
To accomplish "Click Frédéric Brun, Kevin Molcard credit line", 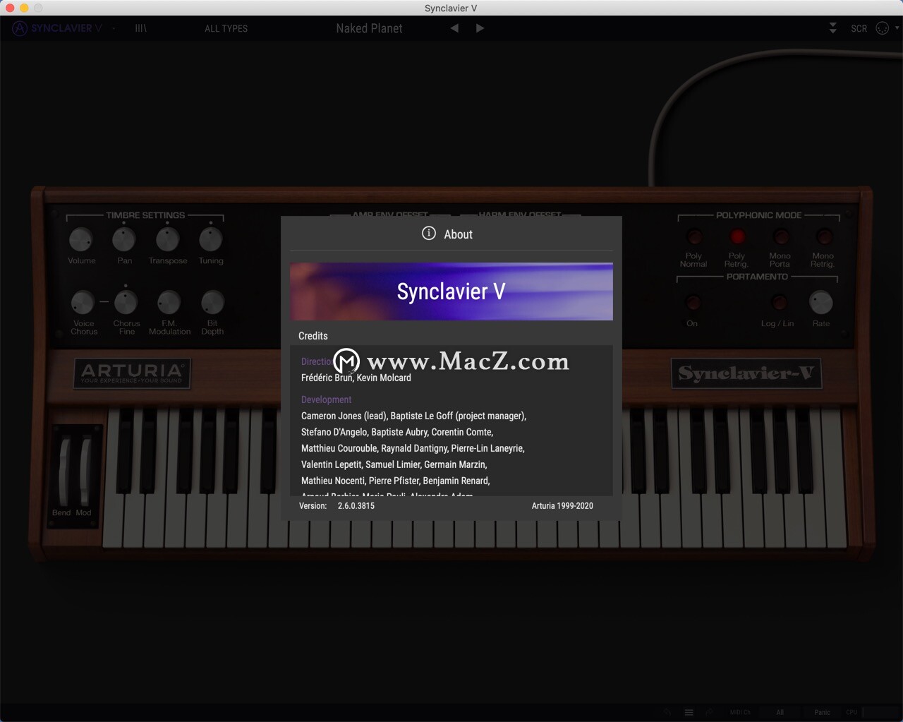I will click(x=356, y=378).
